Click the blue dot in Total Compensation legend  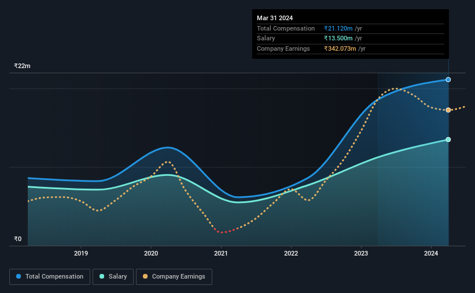[x=19, y=276]
